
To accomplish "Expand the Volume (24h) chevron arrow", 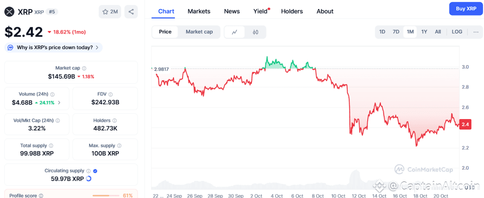I will pyautogui.click(x=60, y=103).
